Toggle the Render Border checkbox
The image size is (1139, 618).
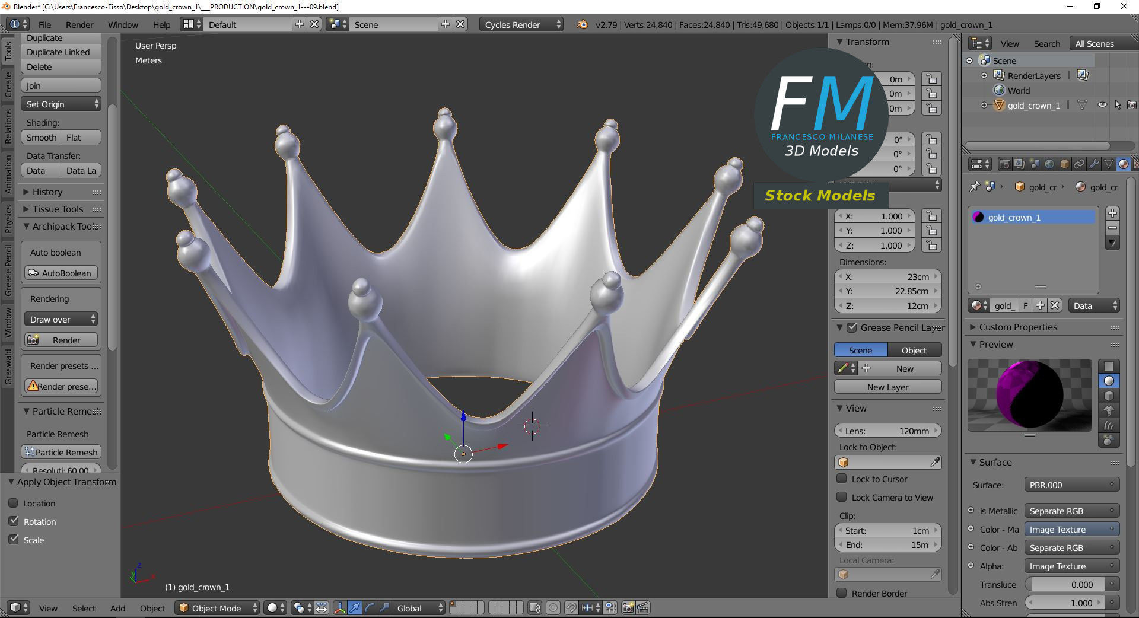click(841, 593)
